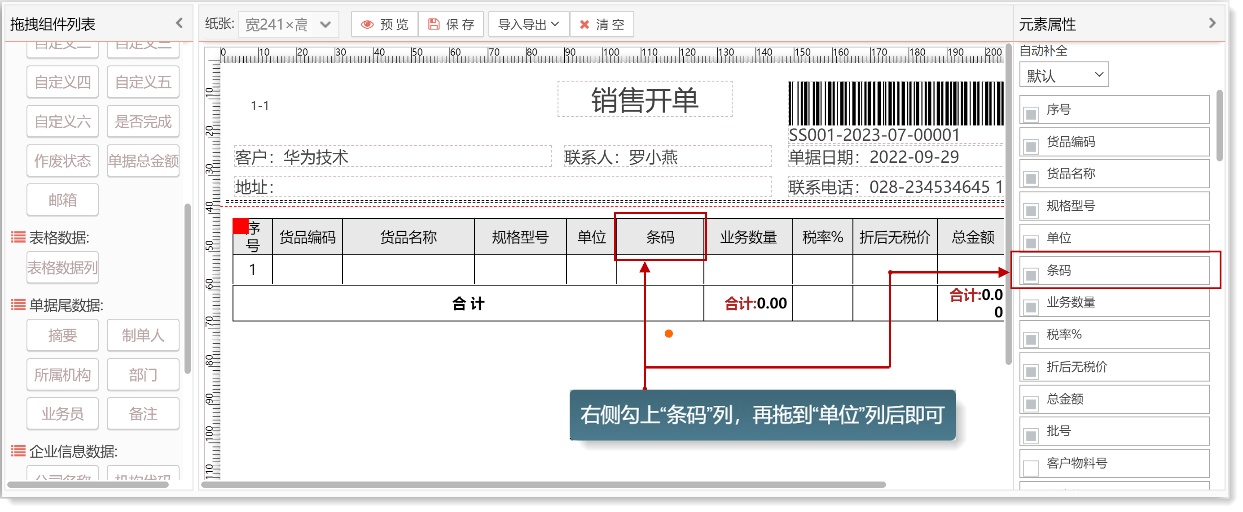Image resolution: width=1243 pixels, height=512 pixels.
Task: Toggle the 条码 column checkbox
Action: pos(1031,275)
